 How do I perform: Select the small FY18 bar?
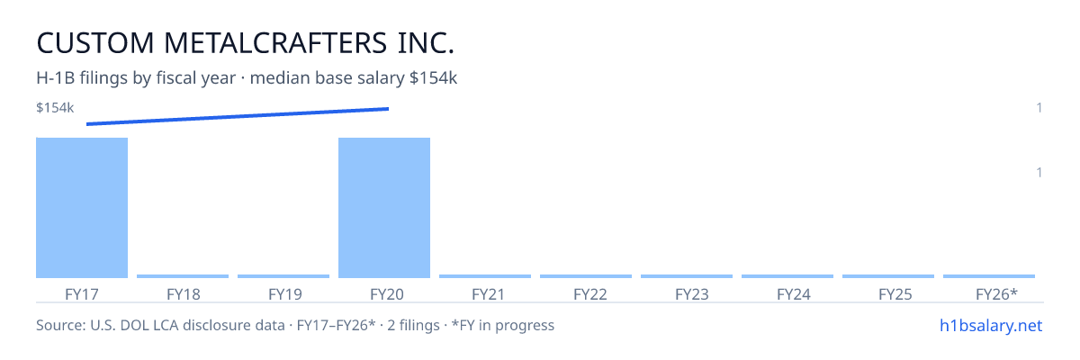coord(183,276)
